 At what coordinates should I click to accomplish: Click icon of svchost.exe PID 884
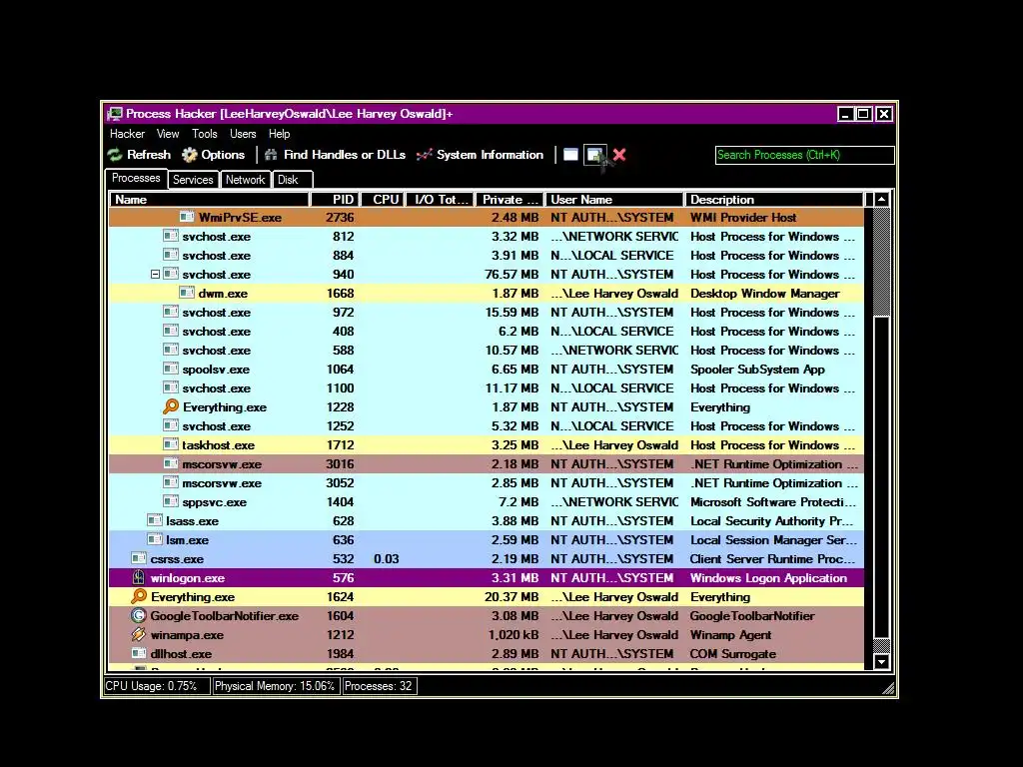tap(170, 255)
